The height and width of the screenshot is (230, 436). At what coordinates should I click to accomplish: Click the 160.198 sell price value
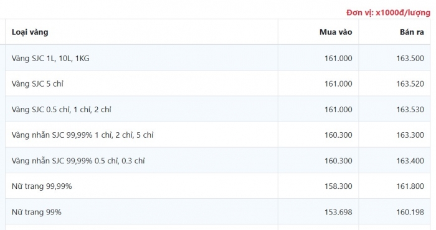pyautogui.click(x=410, y=212)
